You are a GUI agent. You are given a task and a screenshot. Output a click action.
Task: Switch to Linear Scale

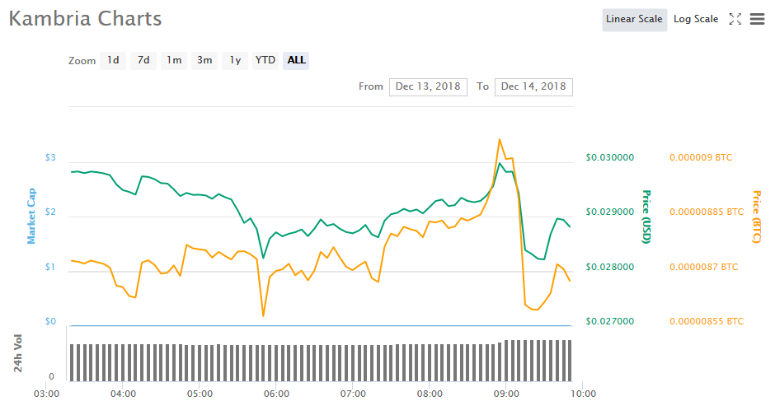click(634, 19)
